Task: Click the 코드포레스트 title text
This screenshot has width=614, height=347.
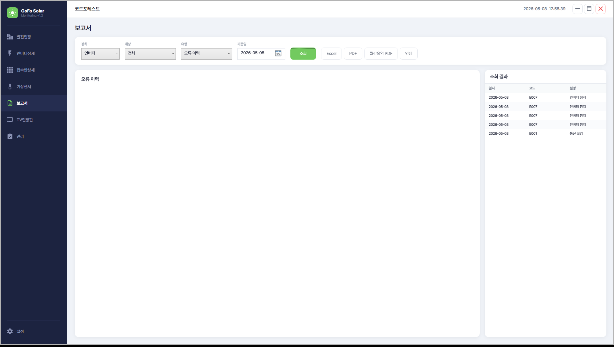Action: 87,9
